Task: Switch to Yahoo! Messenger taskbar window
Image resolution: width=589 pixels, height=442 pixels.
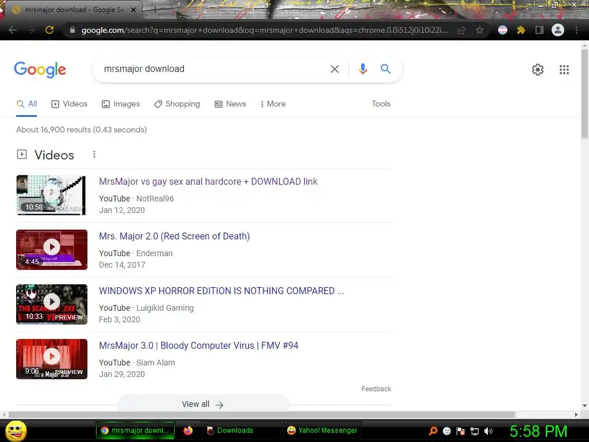Action: click(322, 430)
